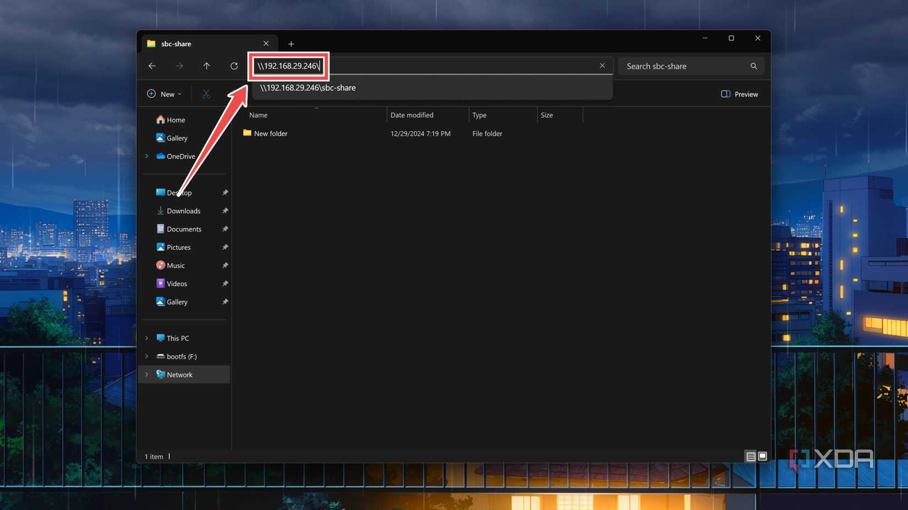Expand the OneDrive tree node
Image resolution: width=908 pixels, height=510 pixels.
click(x=147, y=156)
